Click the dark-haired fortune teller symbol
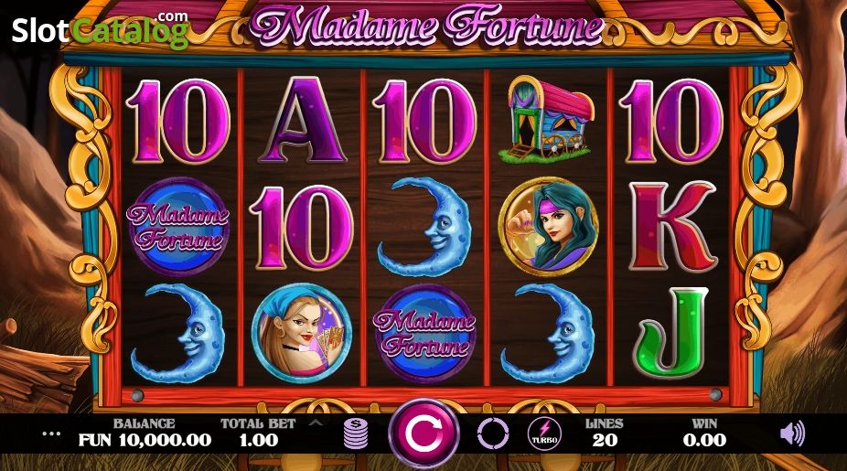Viewport: 847px width, 471px height. [x=549, y=226]
